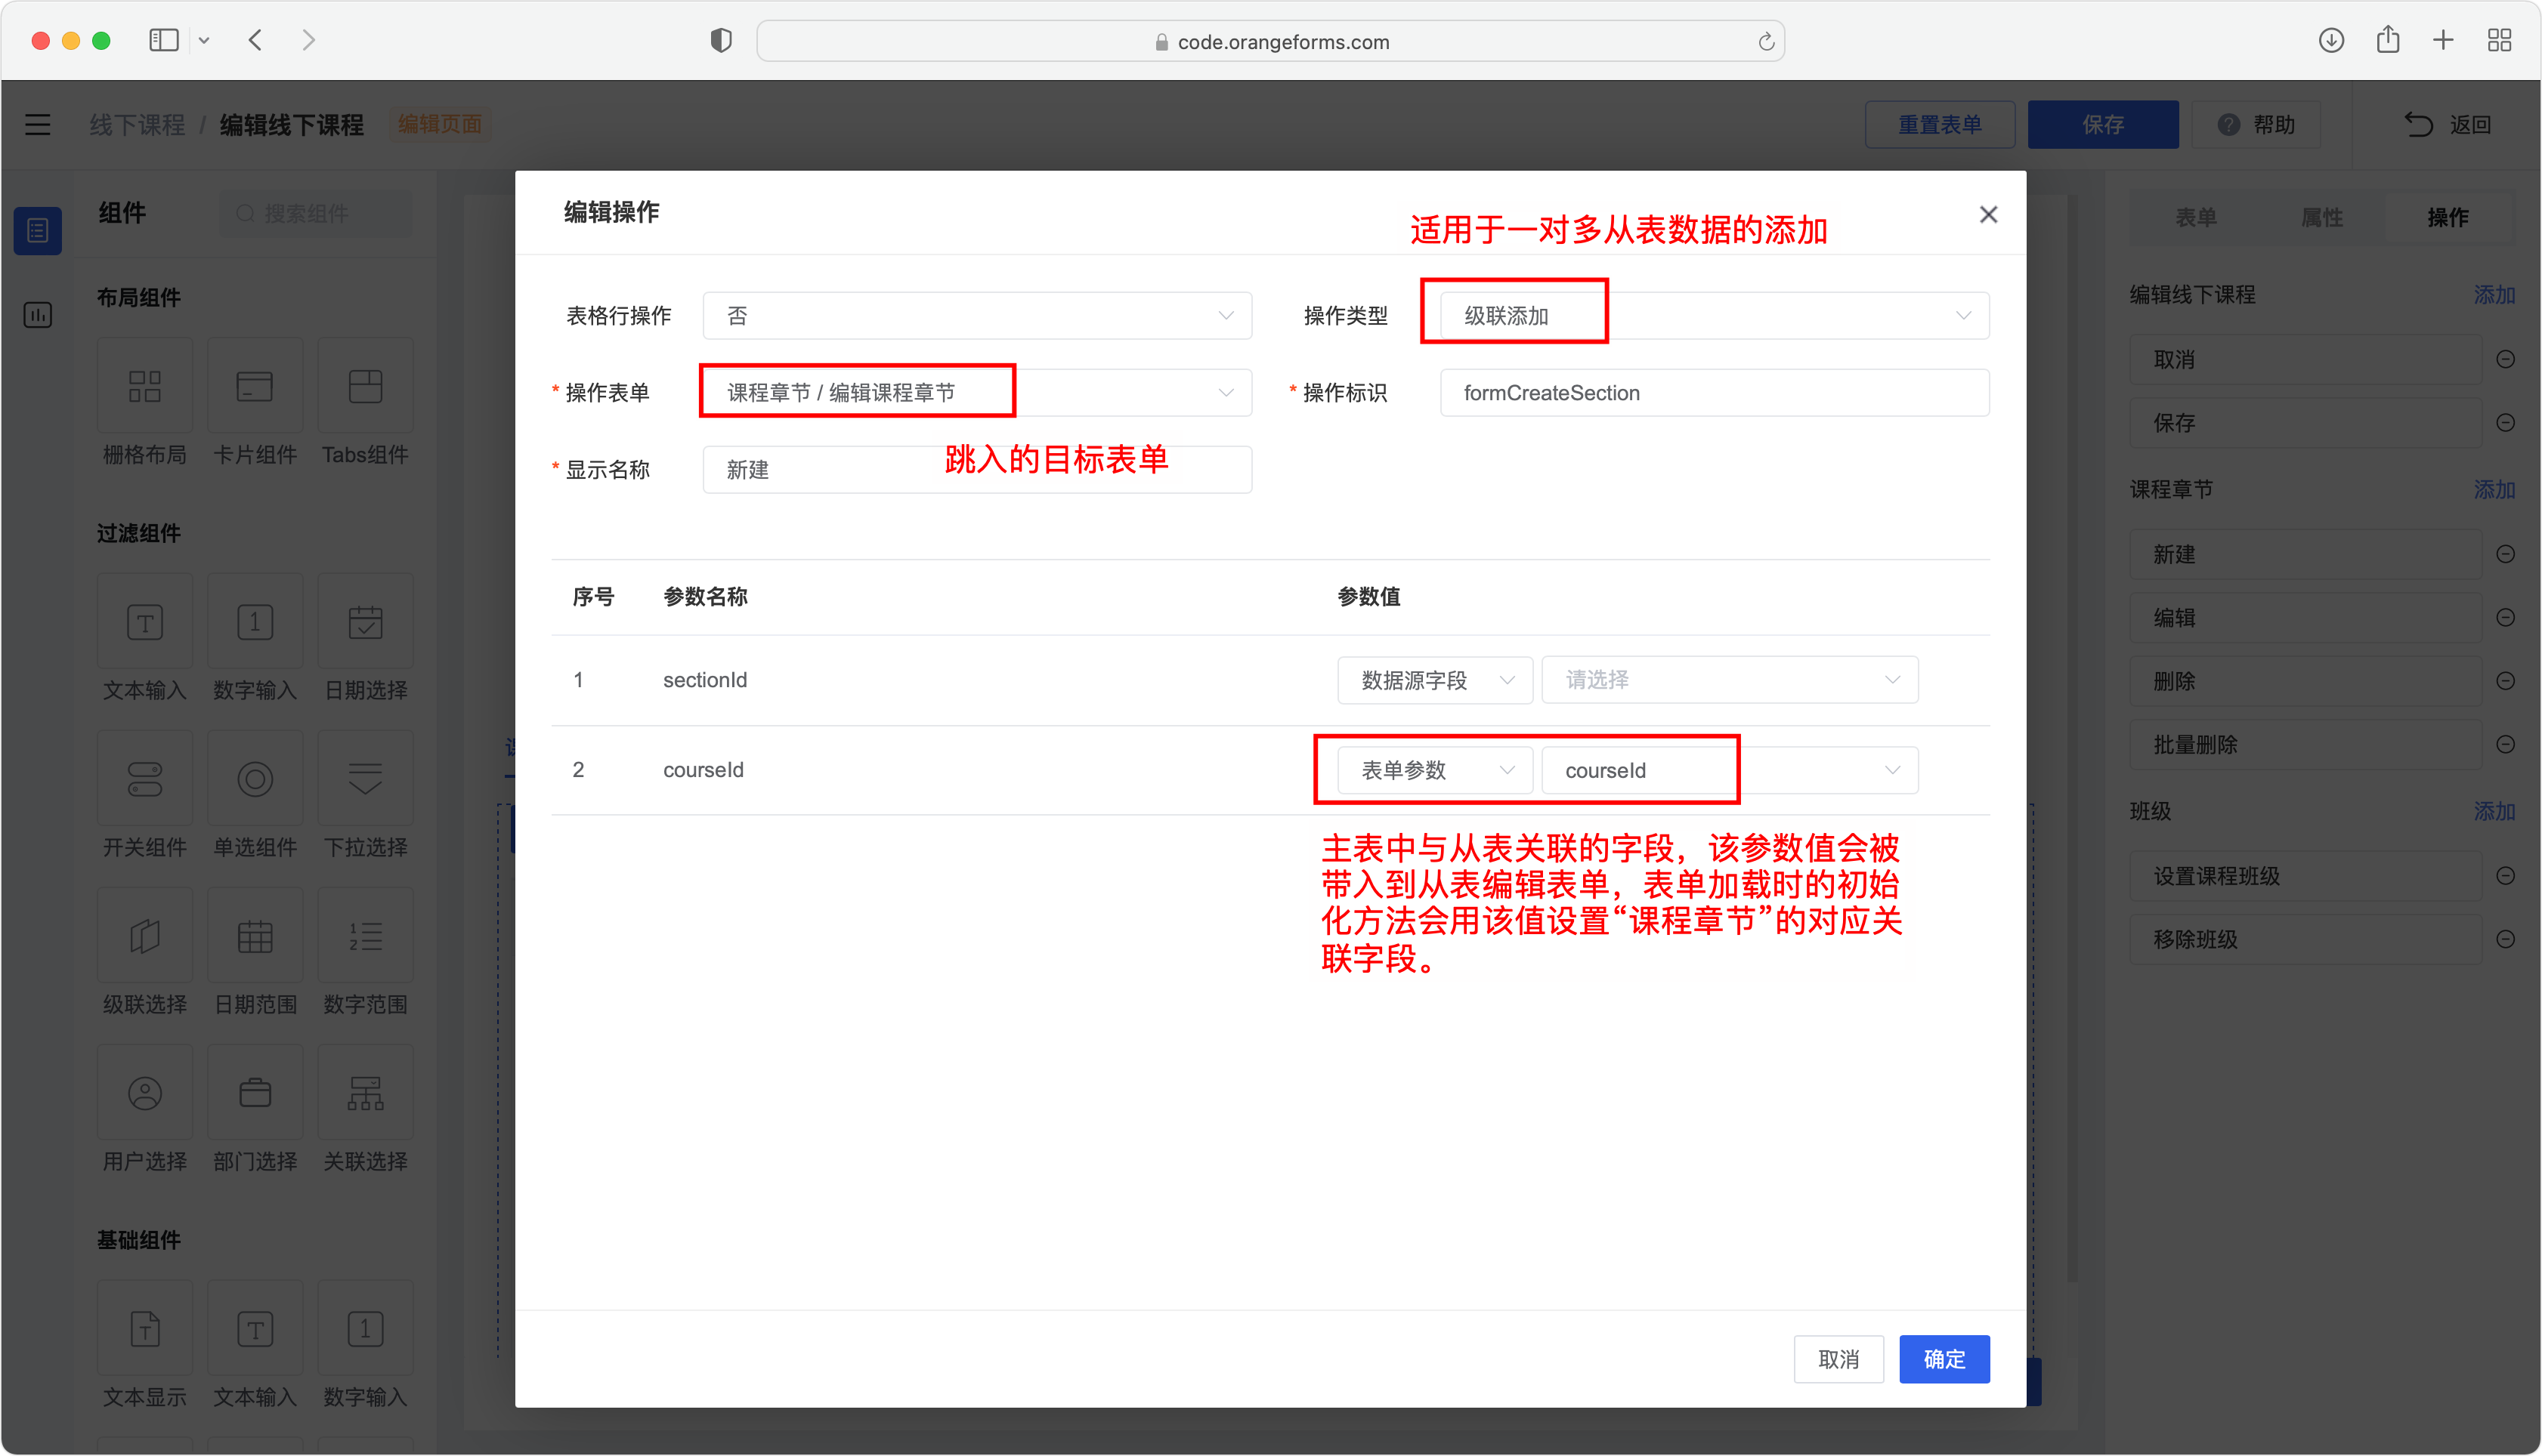Select the form components sidebar icon
This screenshot has height=1456, width=2542.
[38, 231]
